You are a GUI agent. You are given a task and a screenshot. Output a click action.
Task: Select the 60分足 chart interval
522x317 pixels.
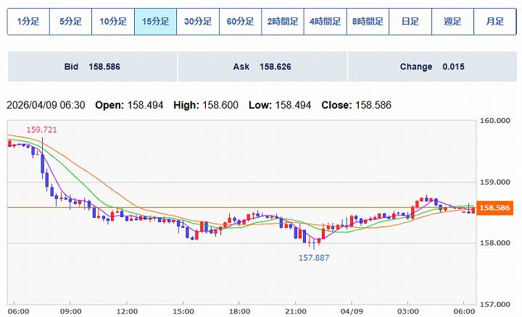(241, 22)
